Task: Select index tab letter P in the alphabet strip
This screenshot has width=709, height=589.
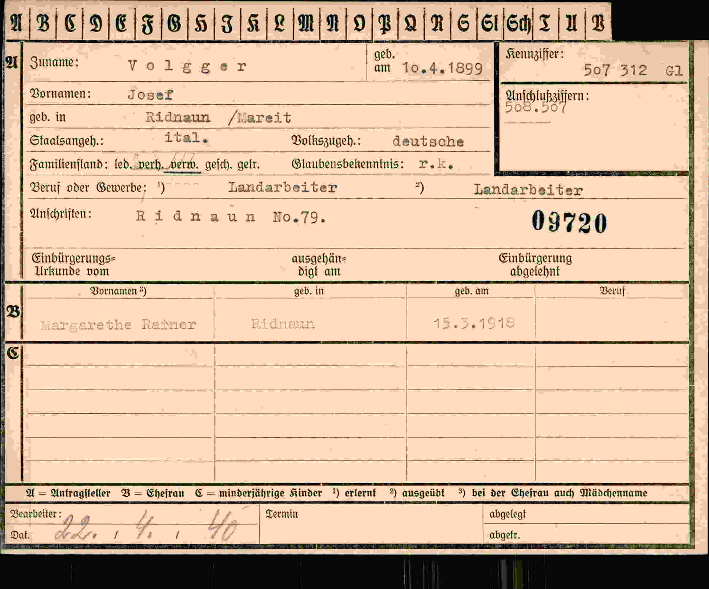Action: point(385,24)
